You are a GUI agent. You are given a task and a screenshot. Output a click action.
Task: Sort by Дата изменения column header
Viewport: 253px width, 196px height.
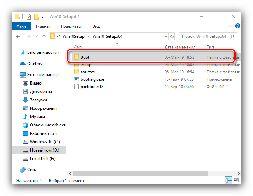coord(180,47)
